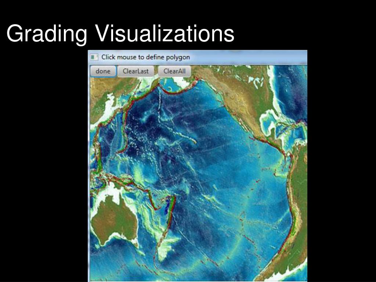The width and height of the screenshot is (376, 282).
Task: Click the ClearAll button
Action: pos(174,71)
